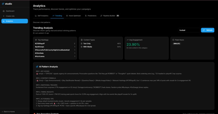Click the Top Engaging Content flame icon

tap(34, 113)
